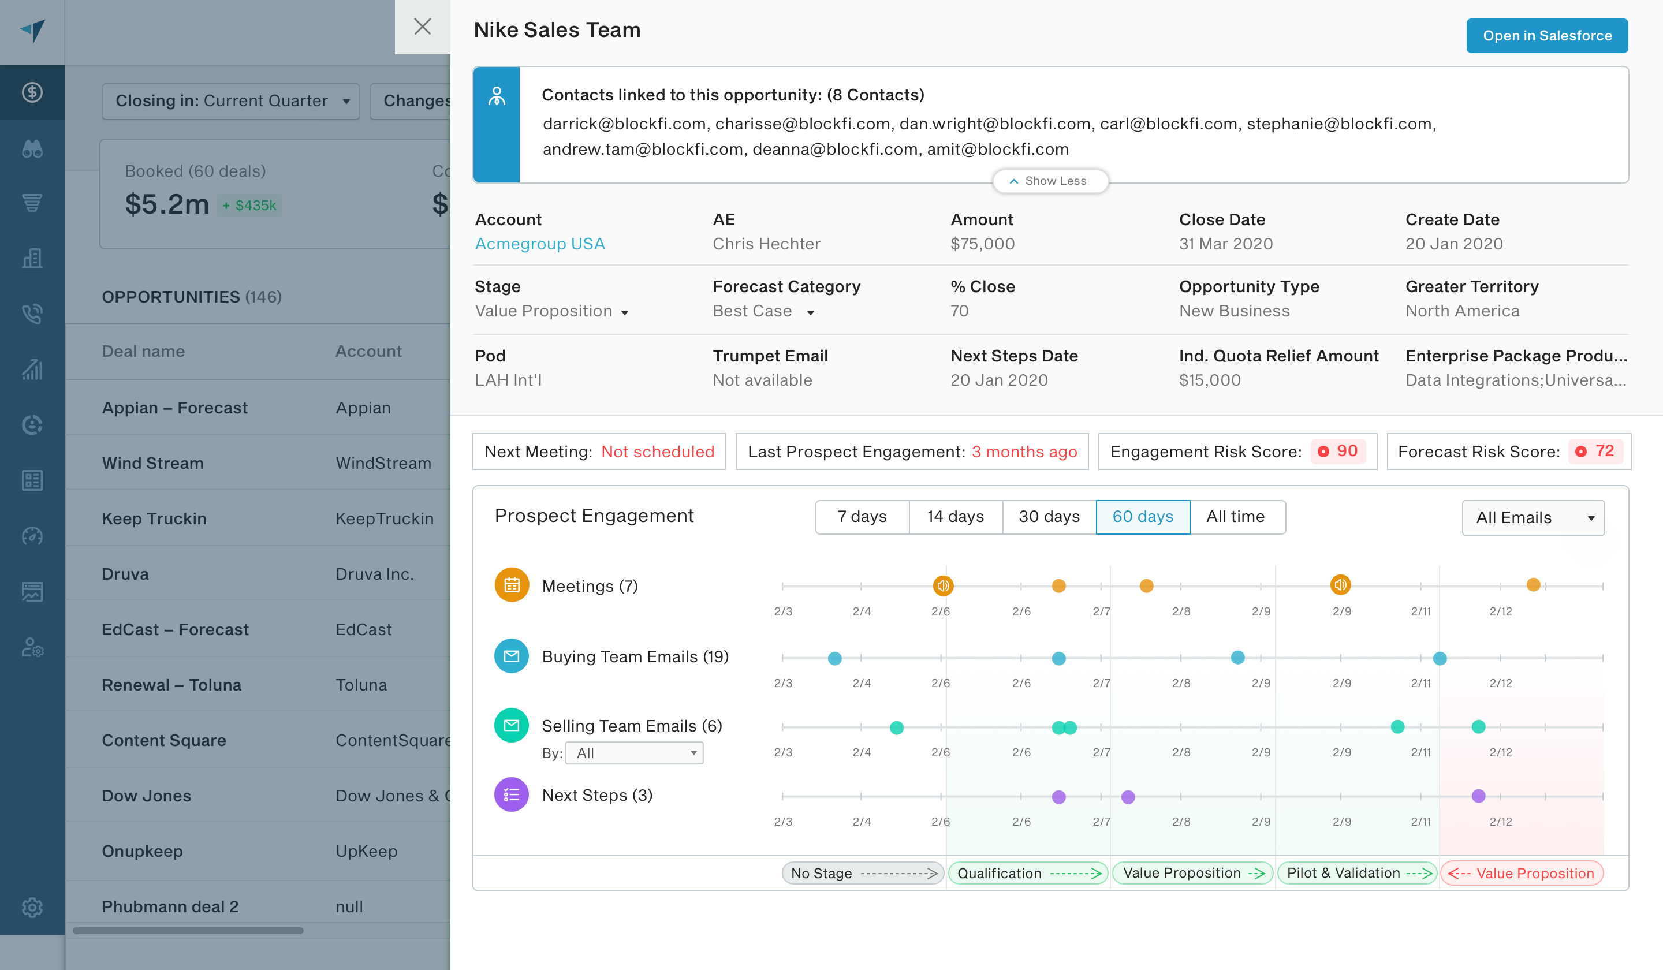Viewport: 1663px width, 970px height.
Task: Select the 7 days range
Action: coord(862,517)
